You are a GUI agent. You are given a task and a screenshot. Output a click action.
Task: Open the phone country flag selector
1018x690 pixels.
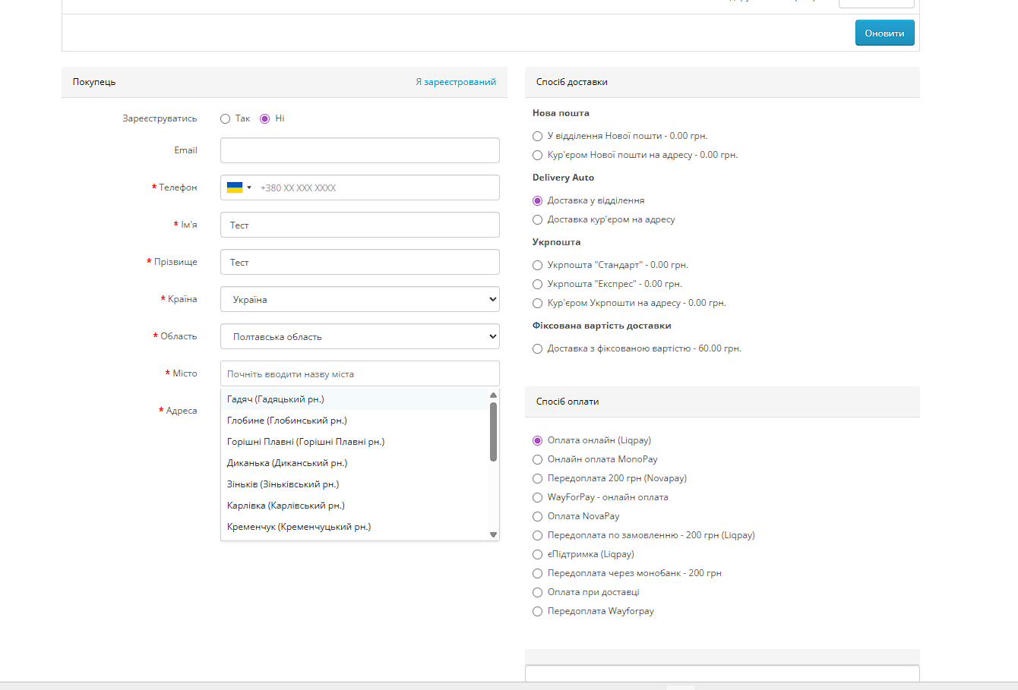[239, 187]
